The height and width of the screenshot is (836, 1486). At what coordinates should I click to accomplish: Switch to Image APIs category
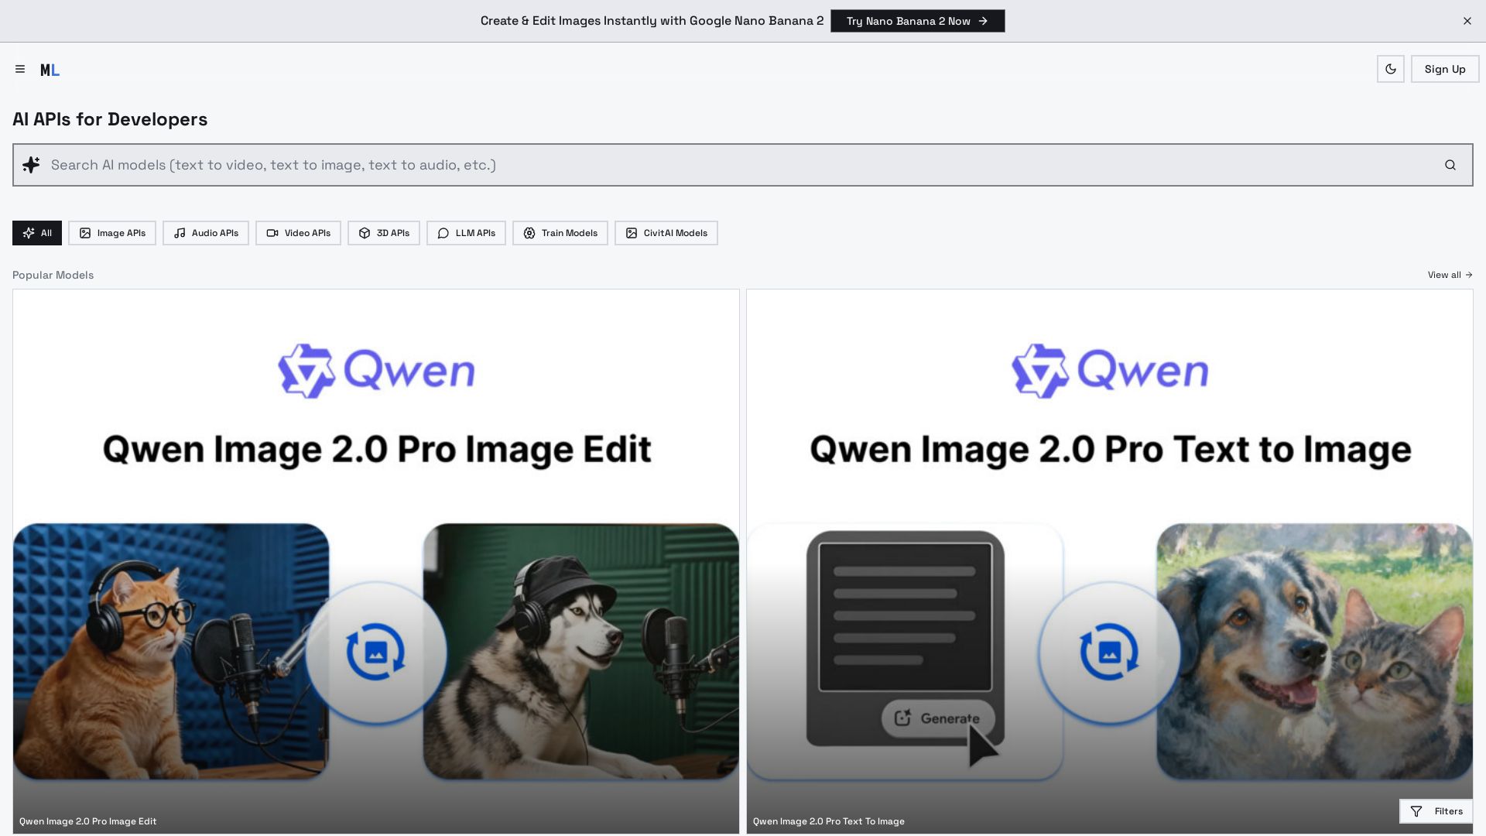112,233
